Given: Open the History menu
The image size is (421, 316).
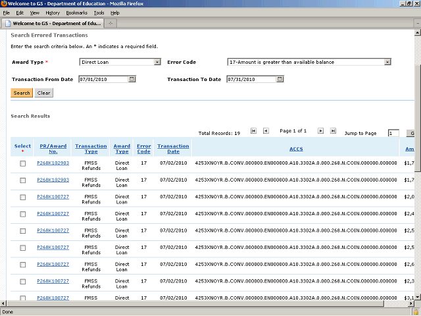Looking at the screenshot, I should coord(53,13).
